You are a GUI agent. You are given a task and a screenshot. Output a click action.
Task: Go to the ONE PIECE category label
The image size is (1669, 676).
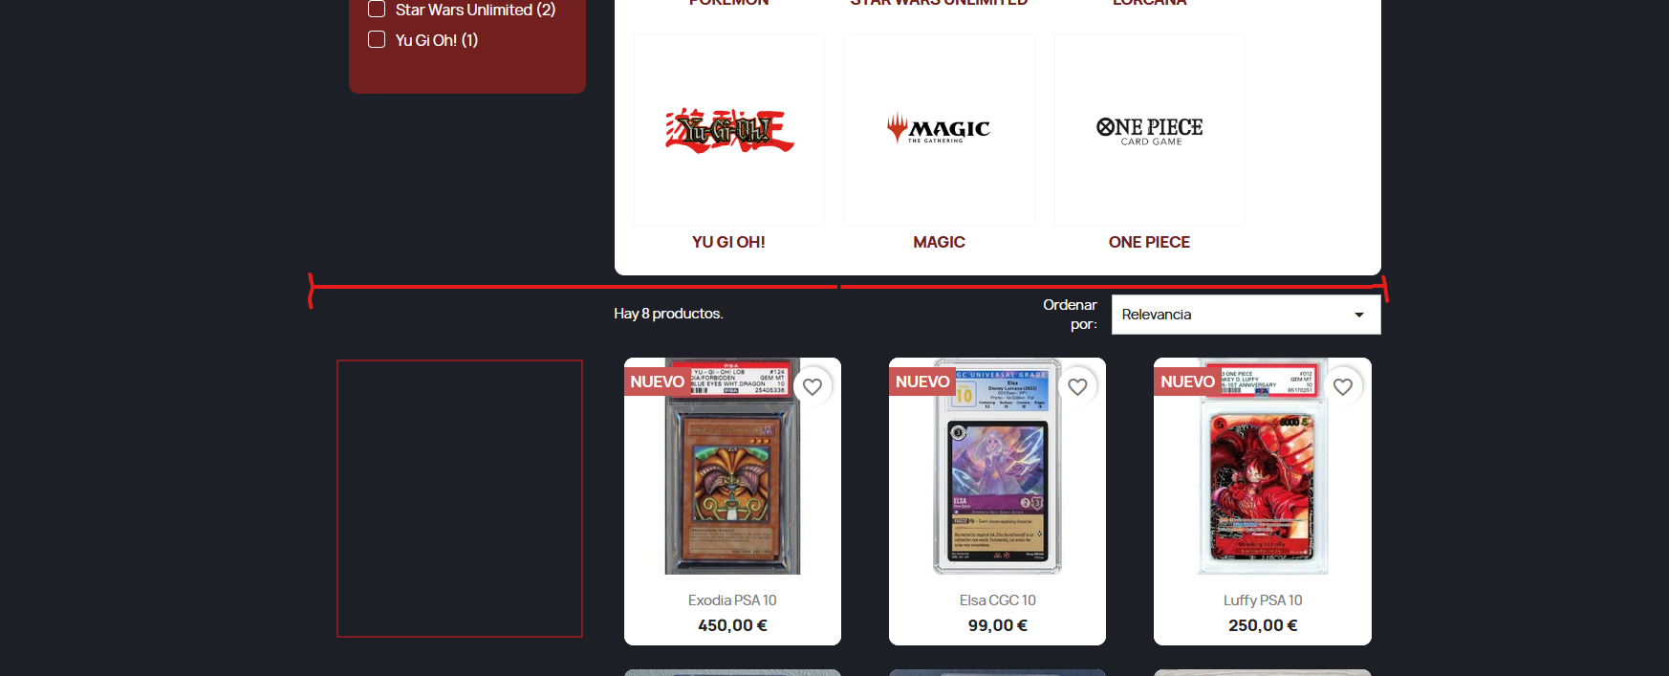point(1149,242)
